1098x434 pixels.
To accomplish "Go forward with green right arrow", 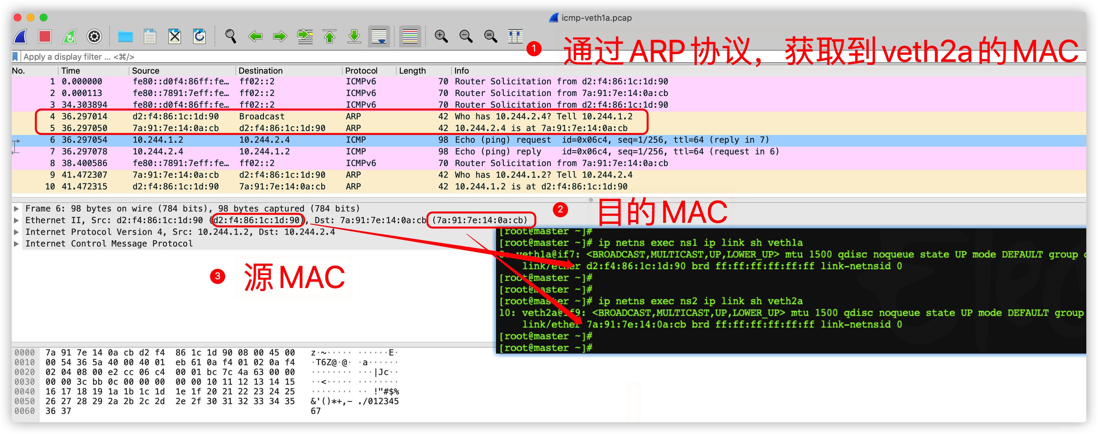I will click(280, 37).
